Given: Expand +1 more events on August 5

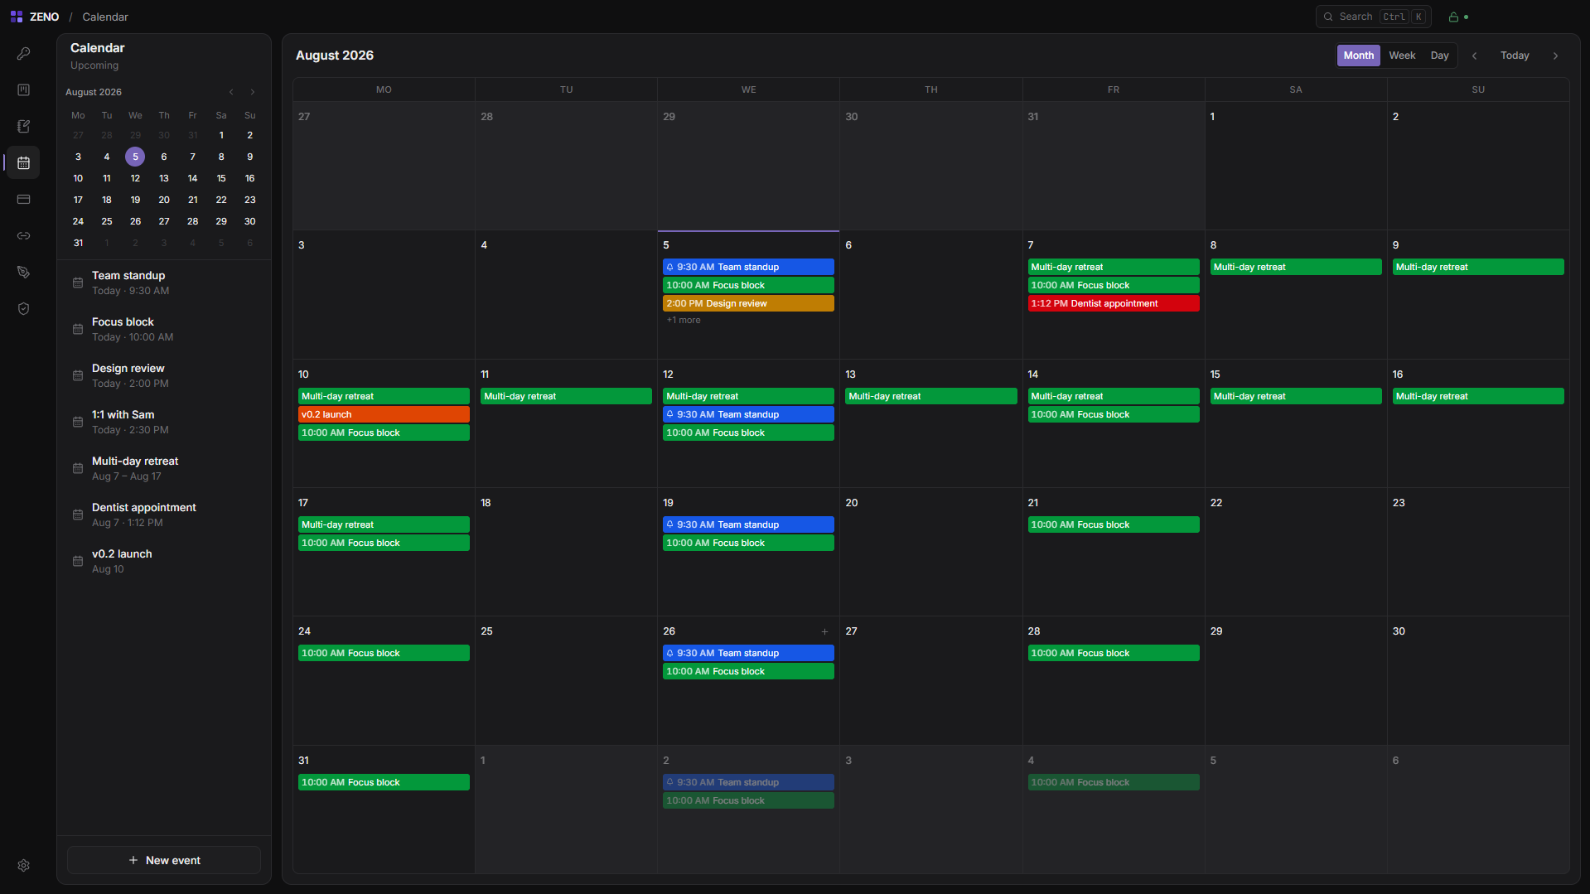Looking at the screenshot, I should [x=684, y=320].
